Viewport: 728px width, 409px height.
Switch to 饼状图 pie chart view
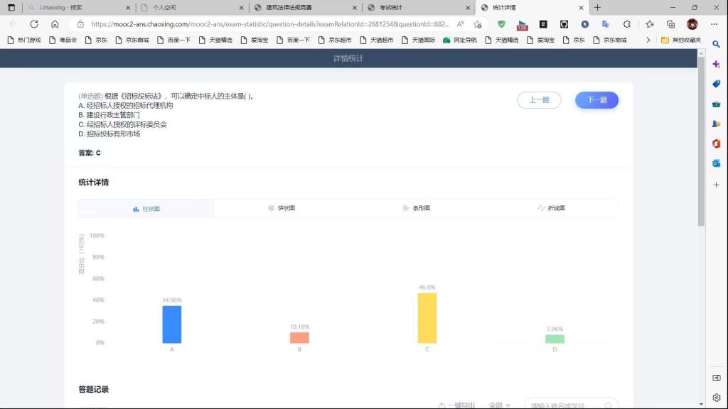pyautogui.click(x=282, y=208)
